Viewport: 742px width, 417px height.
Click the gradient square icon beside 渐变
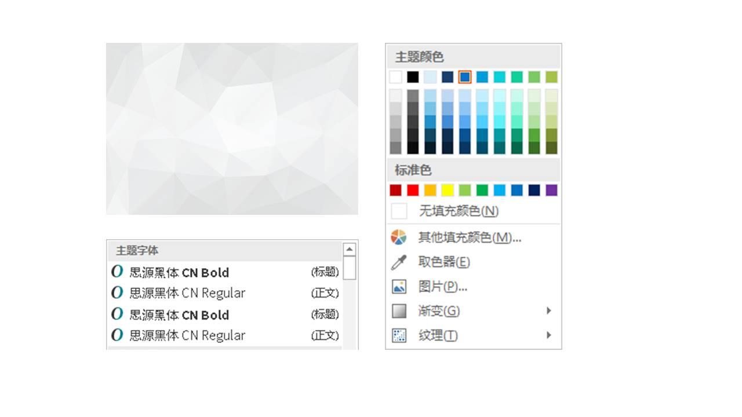pos(399,311)
